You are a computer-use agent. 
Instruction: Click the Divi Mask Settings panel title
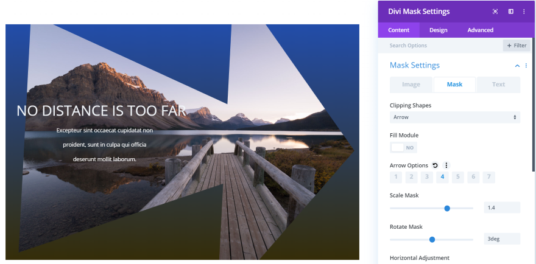click(x=419, y=12)
